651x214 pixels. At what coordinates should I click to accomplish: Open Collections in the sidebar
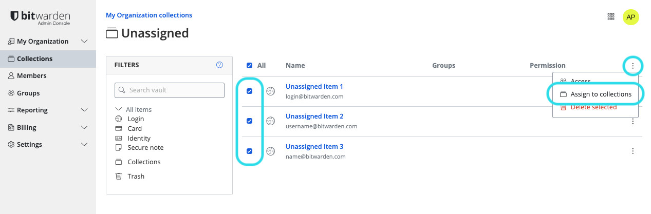click(48, 59)
